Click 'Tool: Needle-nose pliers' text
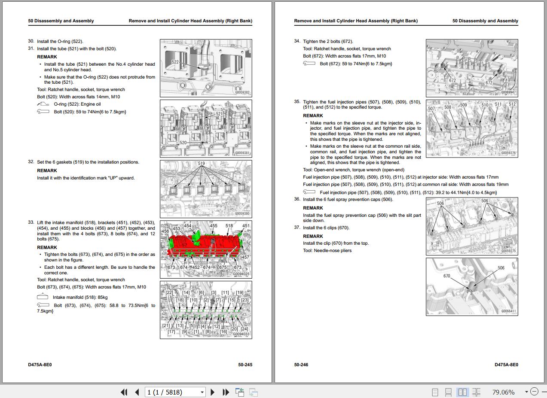547x398 pixels. [x=327, y=251]
